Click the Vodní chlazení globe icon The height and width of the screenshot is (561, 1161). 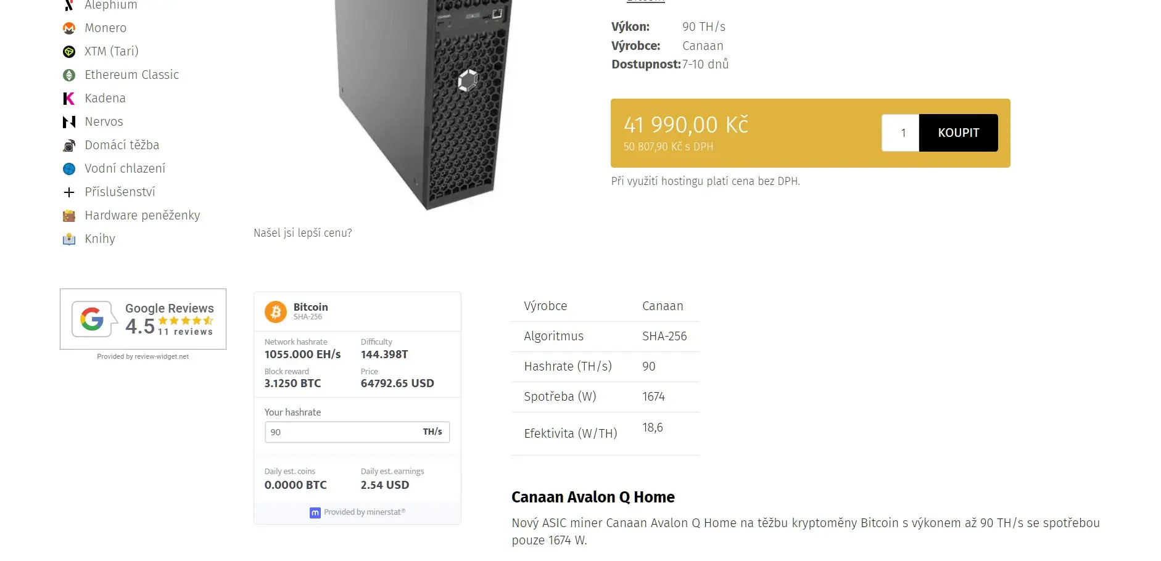69,169
